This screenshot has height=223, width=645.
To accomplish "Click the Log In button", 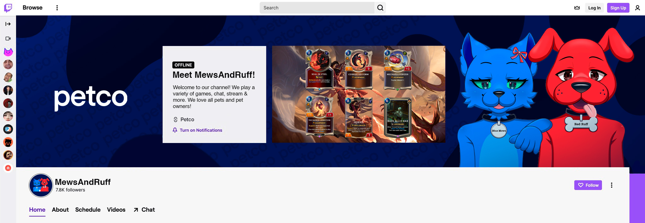I will [x=594, y=8].
